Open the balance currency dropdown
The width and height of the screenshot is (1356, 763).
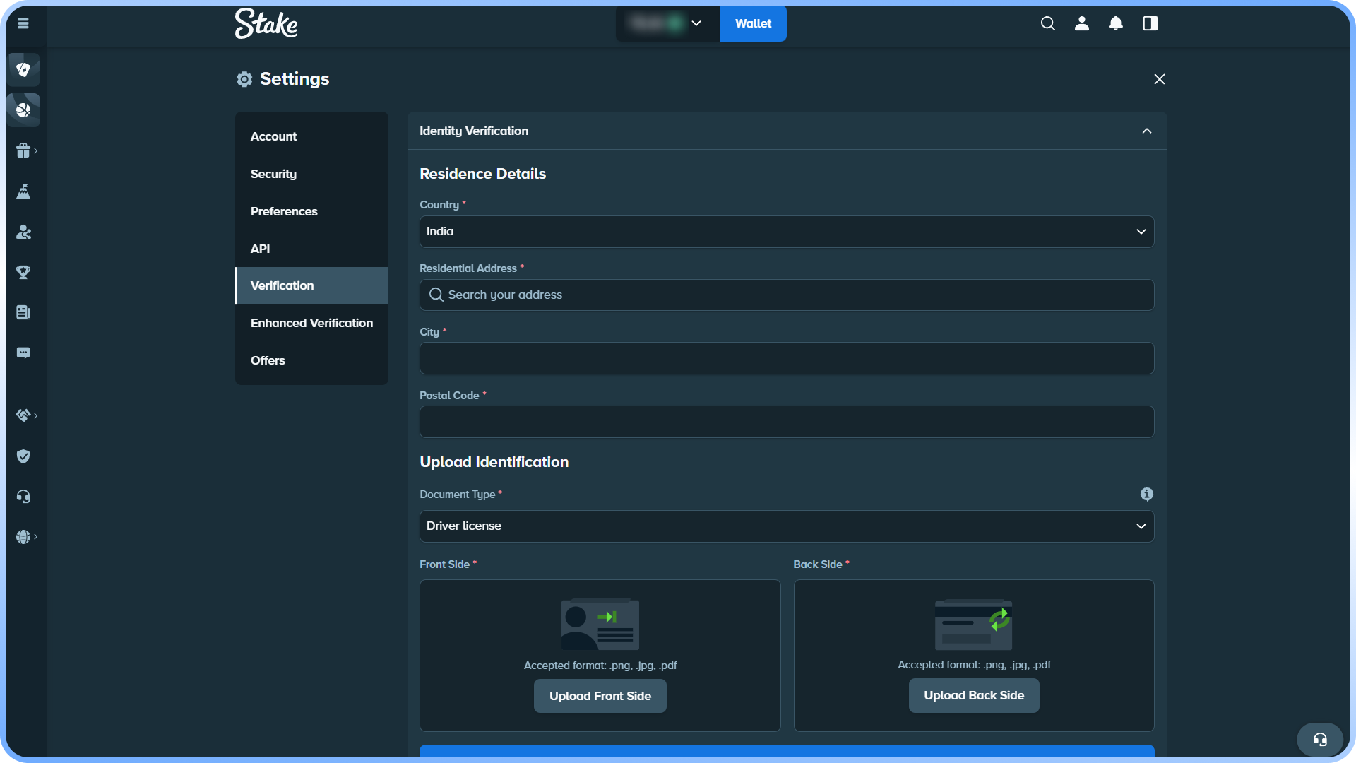pos(667,23)
